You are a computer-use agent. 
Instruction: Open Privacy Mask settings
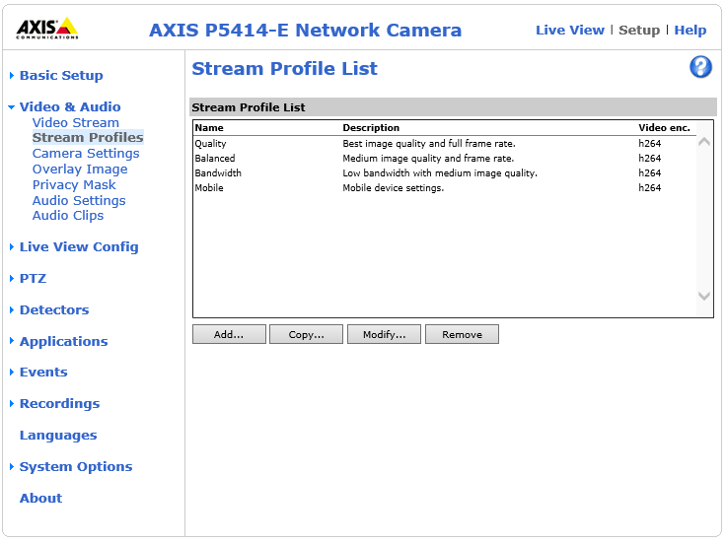[x=74, y=185]
